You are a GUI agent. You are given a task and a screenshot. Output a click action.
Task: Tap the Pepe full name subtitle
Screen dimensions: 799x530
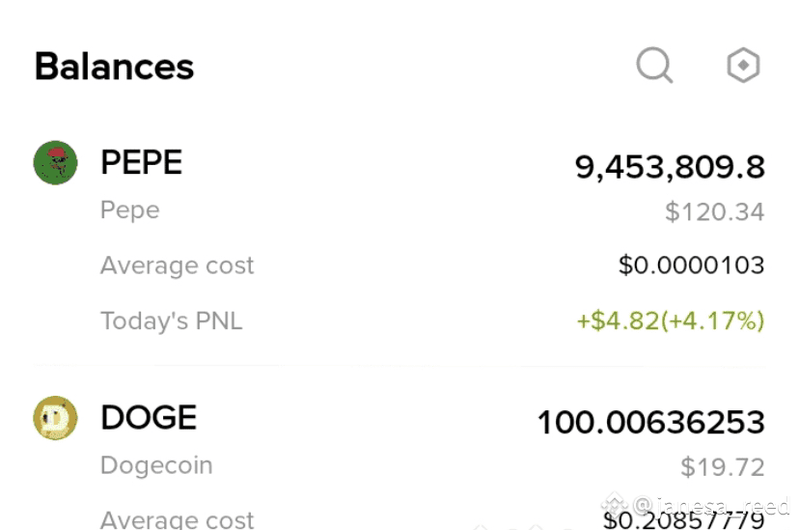pos(130,210)
